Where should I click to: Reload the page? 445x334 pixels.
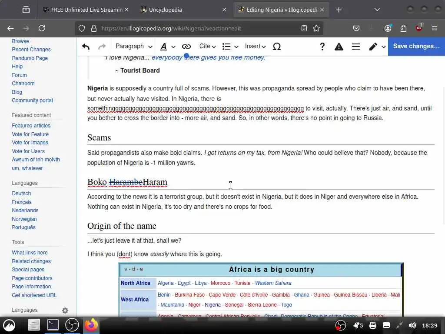(x=42, y=28)
